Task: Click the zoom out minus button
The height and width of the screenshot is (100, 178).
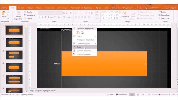Action: click(153, 94)
